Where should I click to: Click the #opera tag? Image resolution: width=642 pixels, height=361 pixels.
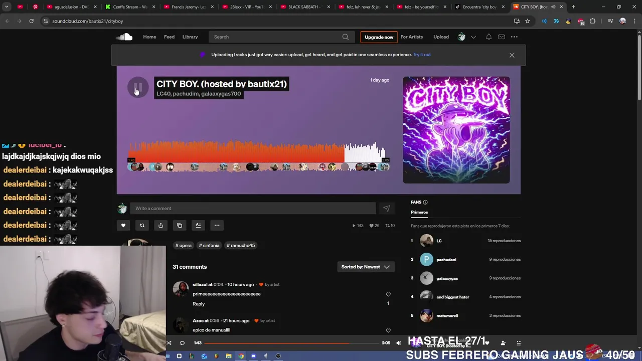click(x=184, y=246)
